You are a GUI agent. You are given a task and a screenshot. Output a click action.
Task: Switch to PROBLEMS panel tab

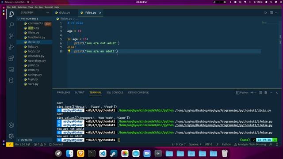[63, 92]
